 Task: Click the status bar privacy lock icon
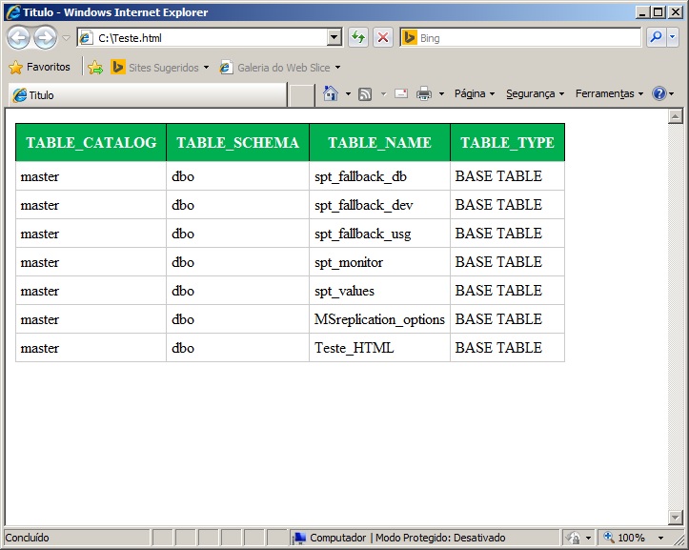(573, 538)
